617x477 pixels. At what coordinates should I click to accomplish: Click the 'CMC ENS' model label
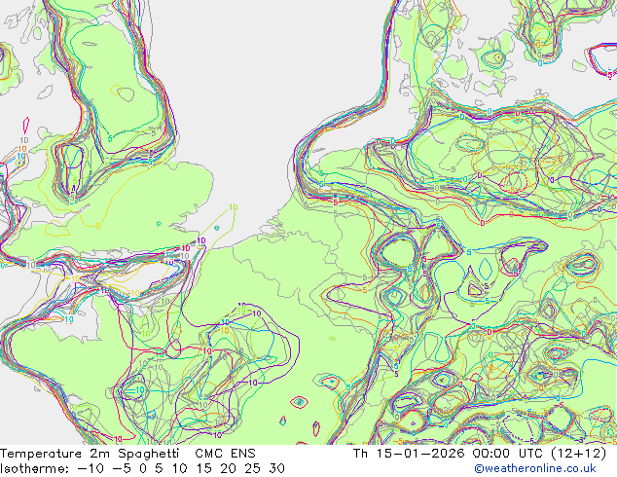[x=226, y=454]
